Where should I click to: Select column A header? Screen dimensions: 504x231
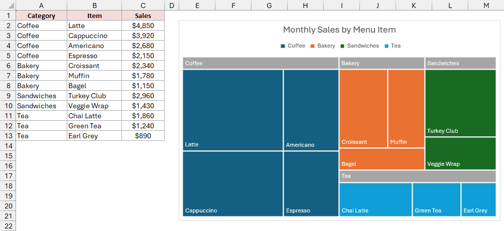pyautogui.click(x=42, y=5)
